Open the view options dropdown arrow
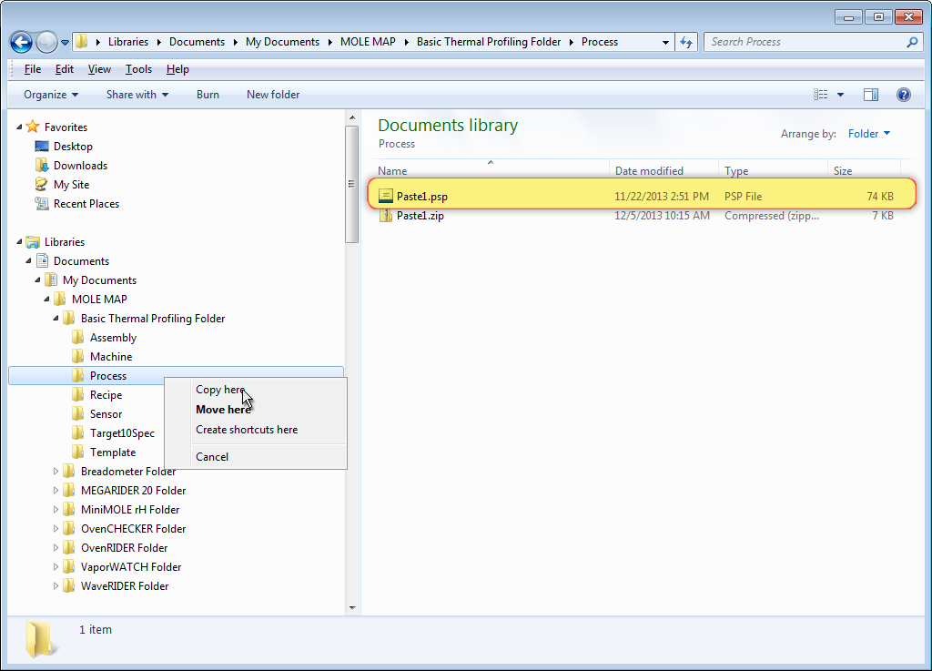The height and width of the screenshot is (671, 932). pos(840,95)
